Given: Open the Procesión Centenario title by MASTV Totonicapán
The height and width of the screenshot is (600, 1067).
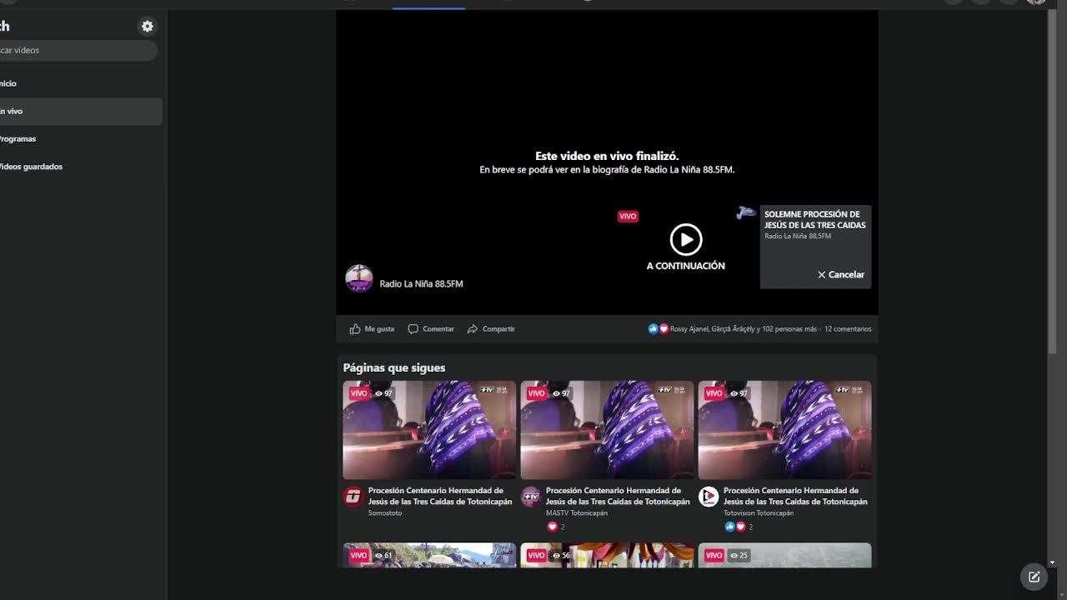Looking at the screenshot, I should (618, 496).
